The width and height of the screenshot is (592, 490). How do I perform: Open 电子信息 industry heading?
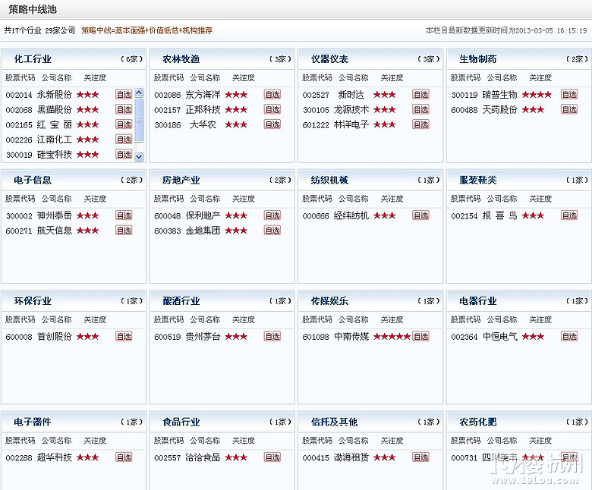coord(33,180)
